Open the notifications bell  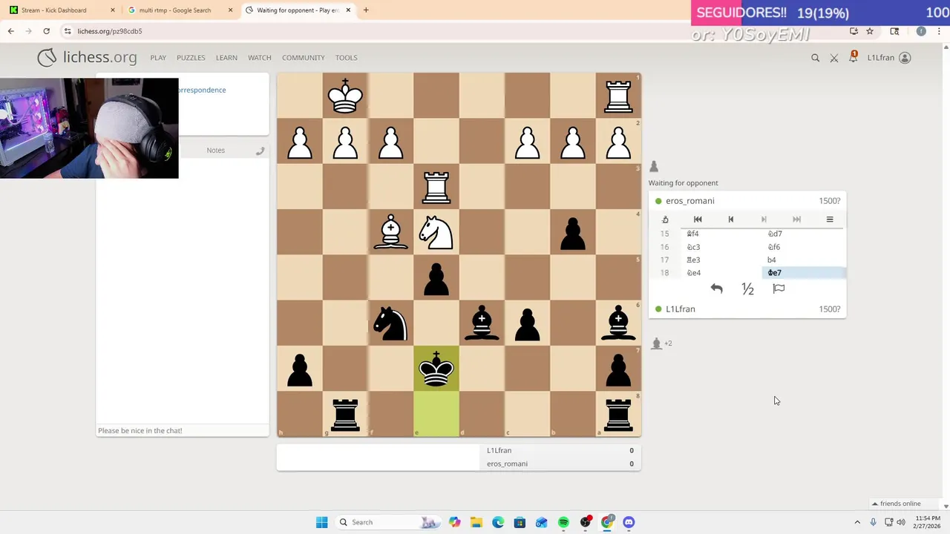pyautogui.click(x=853, y=57)
